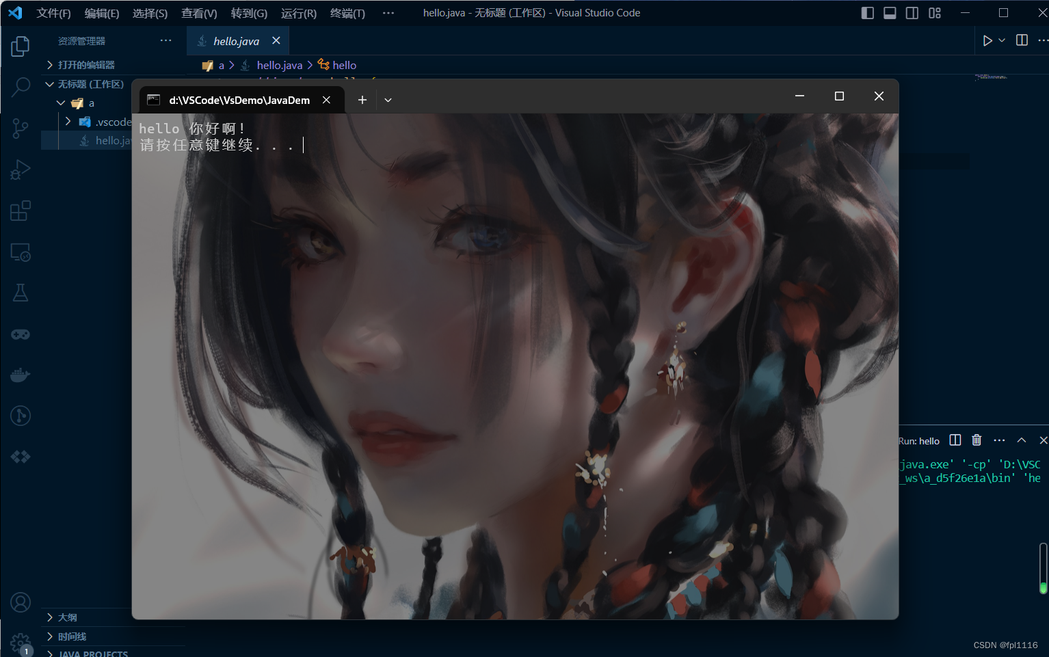Open the terminal profile dropdown chevron
This screenshot has width=1049, height=657.
387,100
